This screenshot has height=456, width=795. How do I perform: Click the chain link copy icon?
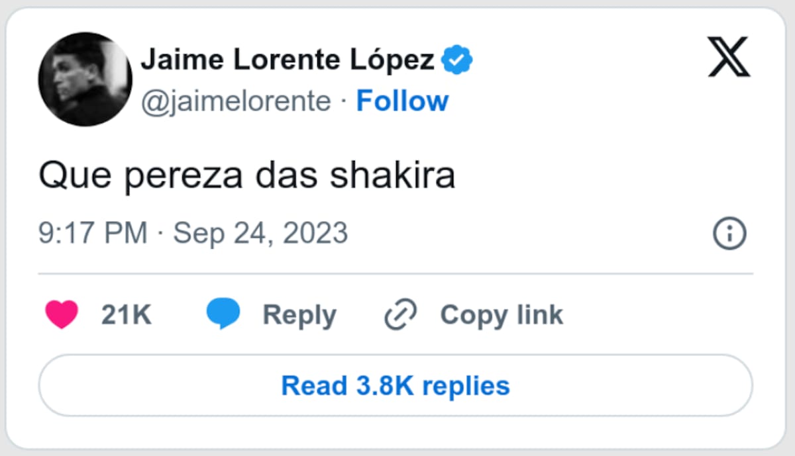(x=401, y=314)
